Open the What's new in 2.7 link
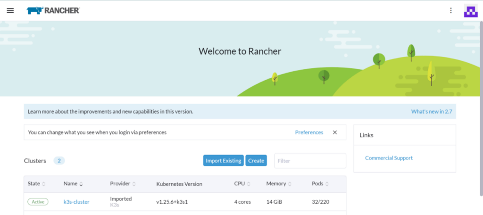 coord(432,112)
